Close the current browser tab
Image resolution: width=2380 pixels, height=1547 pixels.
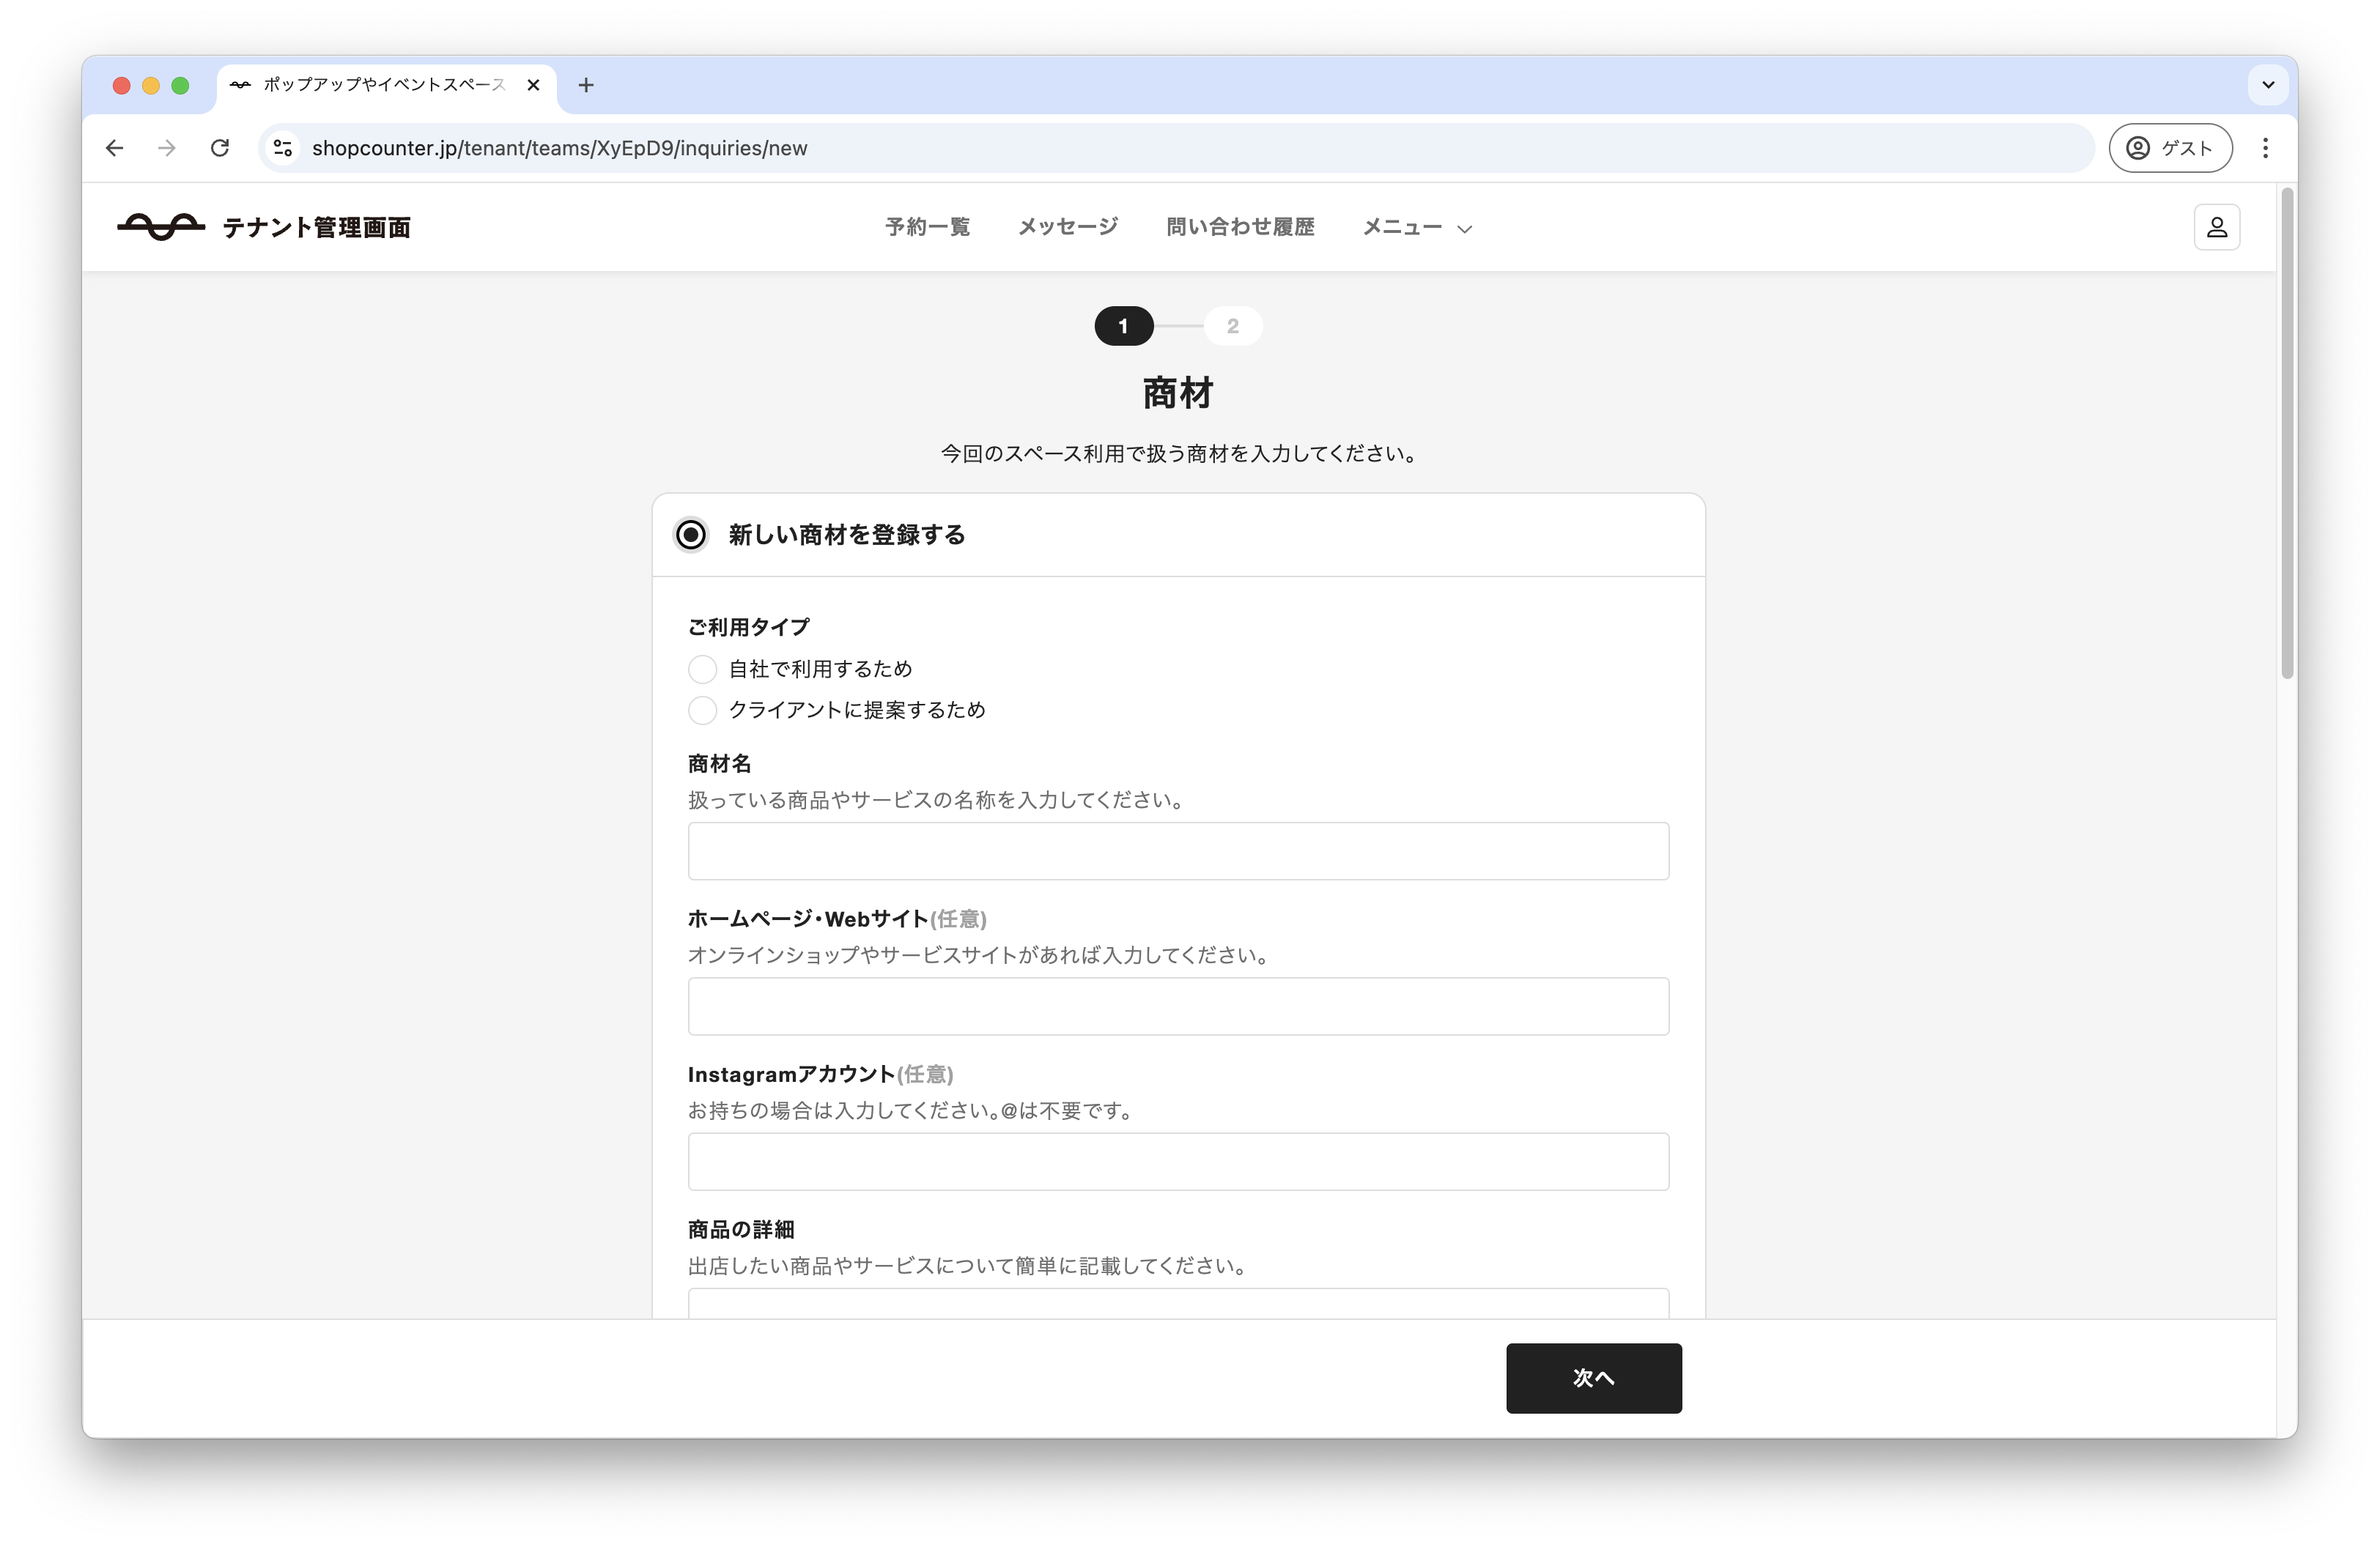[x=533, y=86]
